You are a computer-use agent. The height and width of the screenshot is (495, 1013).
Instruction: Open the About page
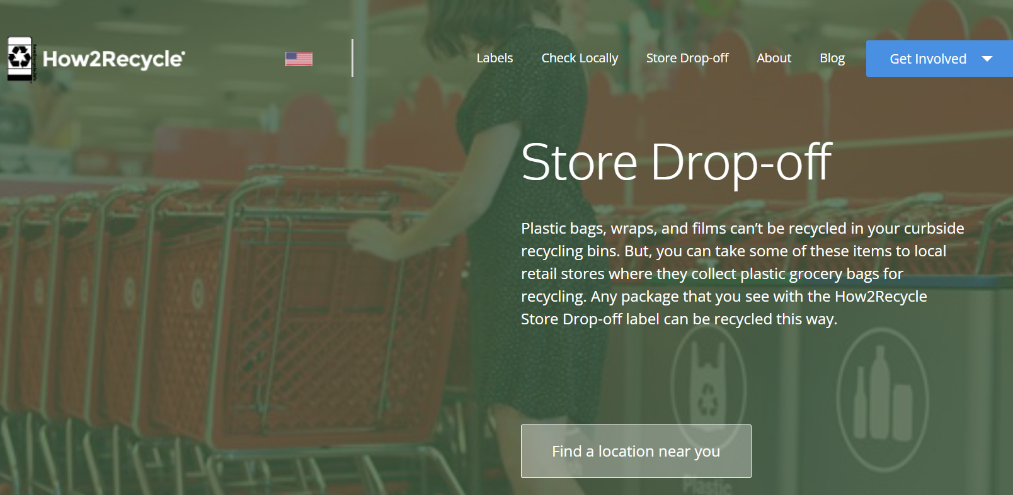pyautogui.click(x=774, y=58)
